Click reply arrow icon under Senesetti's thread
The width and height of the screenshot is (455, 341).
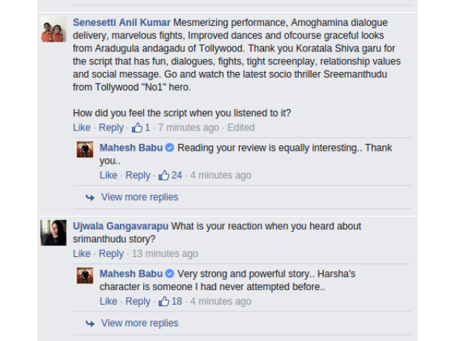[90, 197]
